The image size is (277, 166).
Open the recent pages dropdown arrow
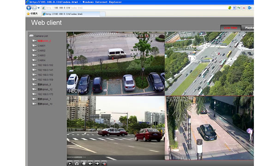(x=38, y=8)
